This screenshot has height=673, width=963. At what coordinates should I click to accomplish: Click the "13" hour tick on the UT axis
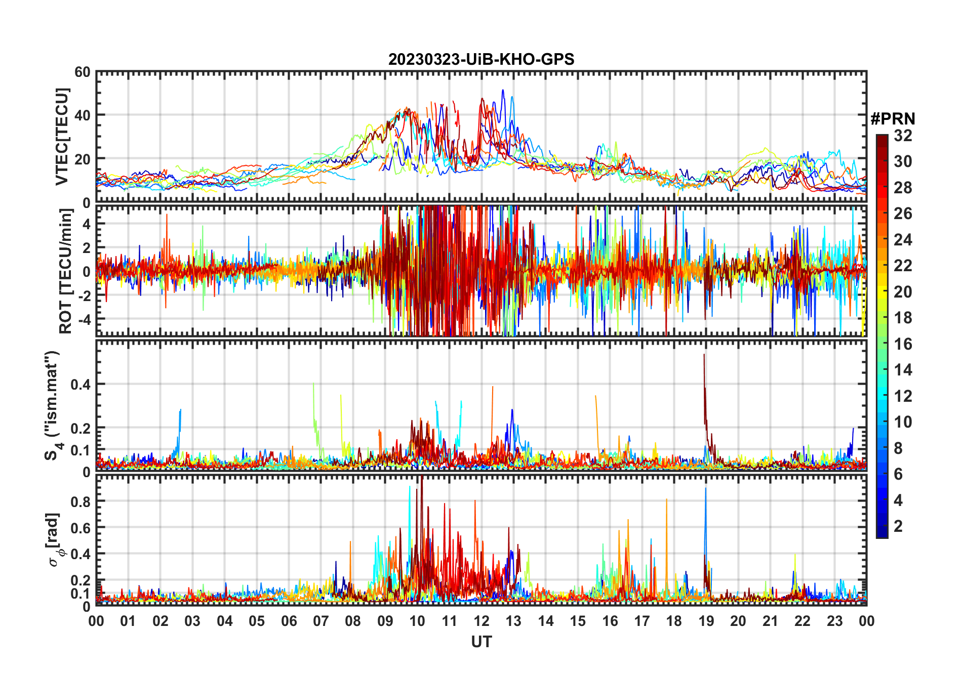tap(513, 621)
